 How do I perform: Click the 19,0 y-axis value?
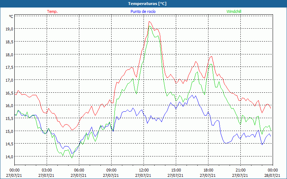(x=10, y=29)
